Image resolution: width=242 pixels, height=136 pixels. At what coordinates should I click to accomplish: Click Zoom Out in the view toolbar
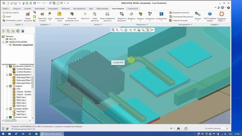122,30
